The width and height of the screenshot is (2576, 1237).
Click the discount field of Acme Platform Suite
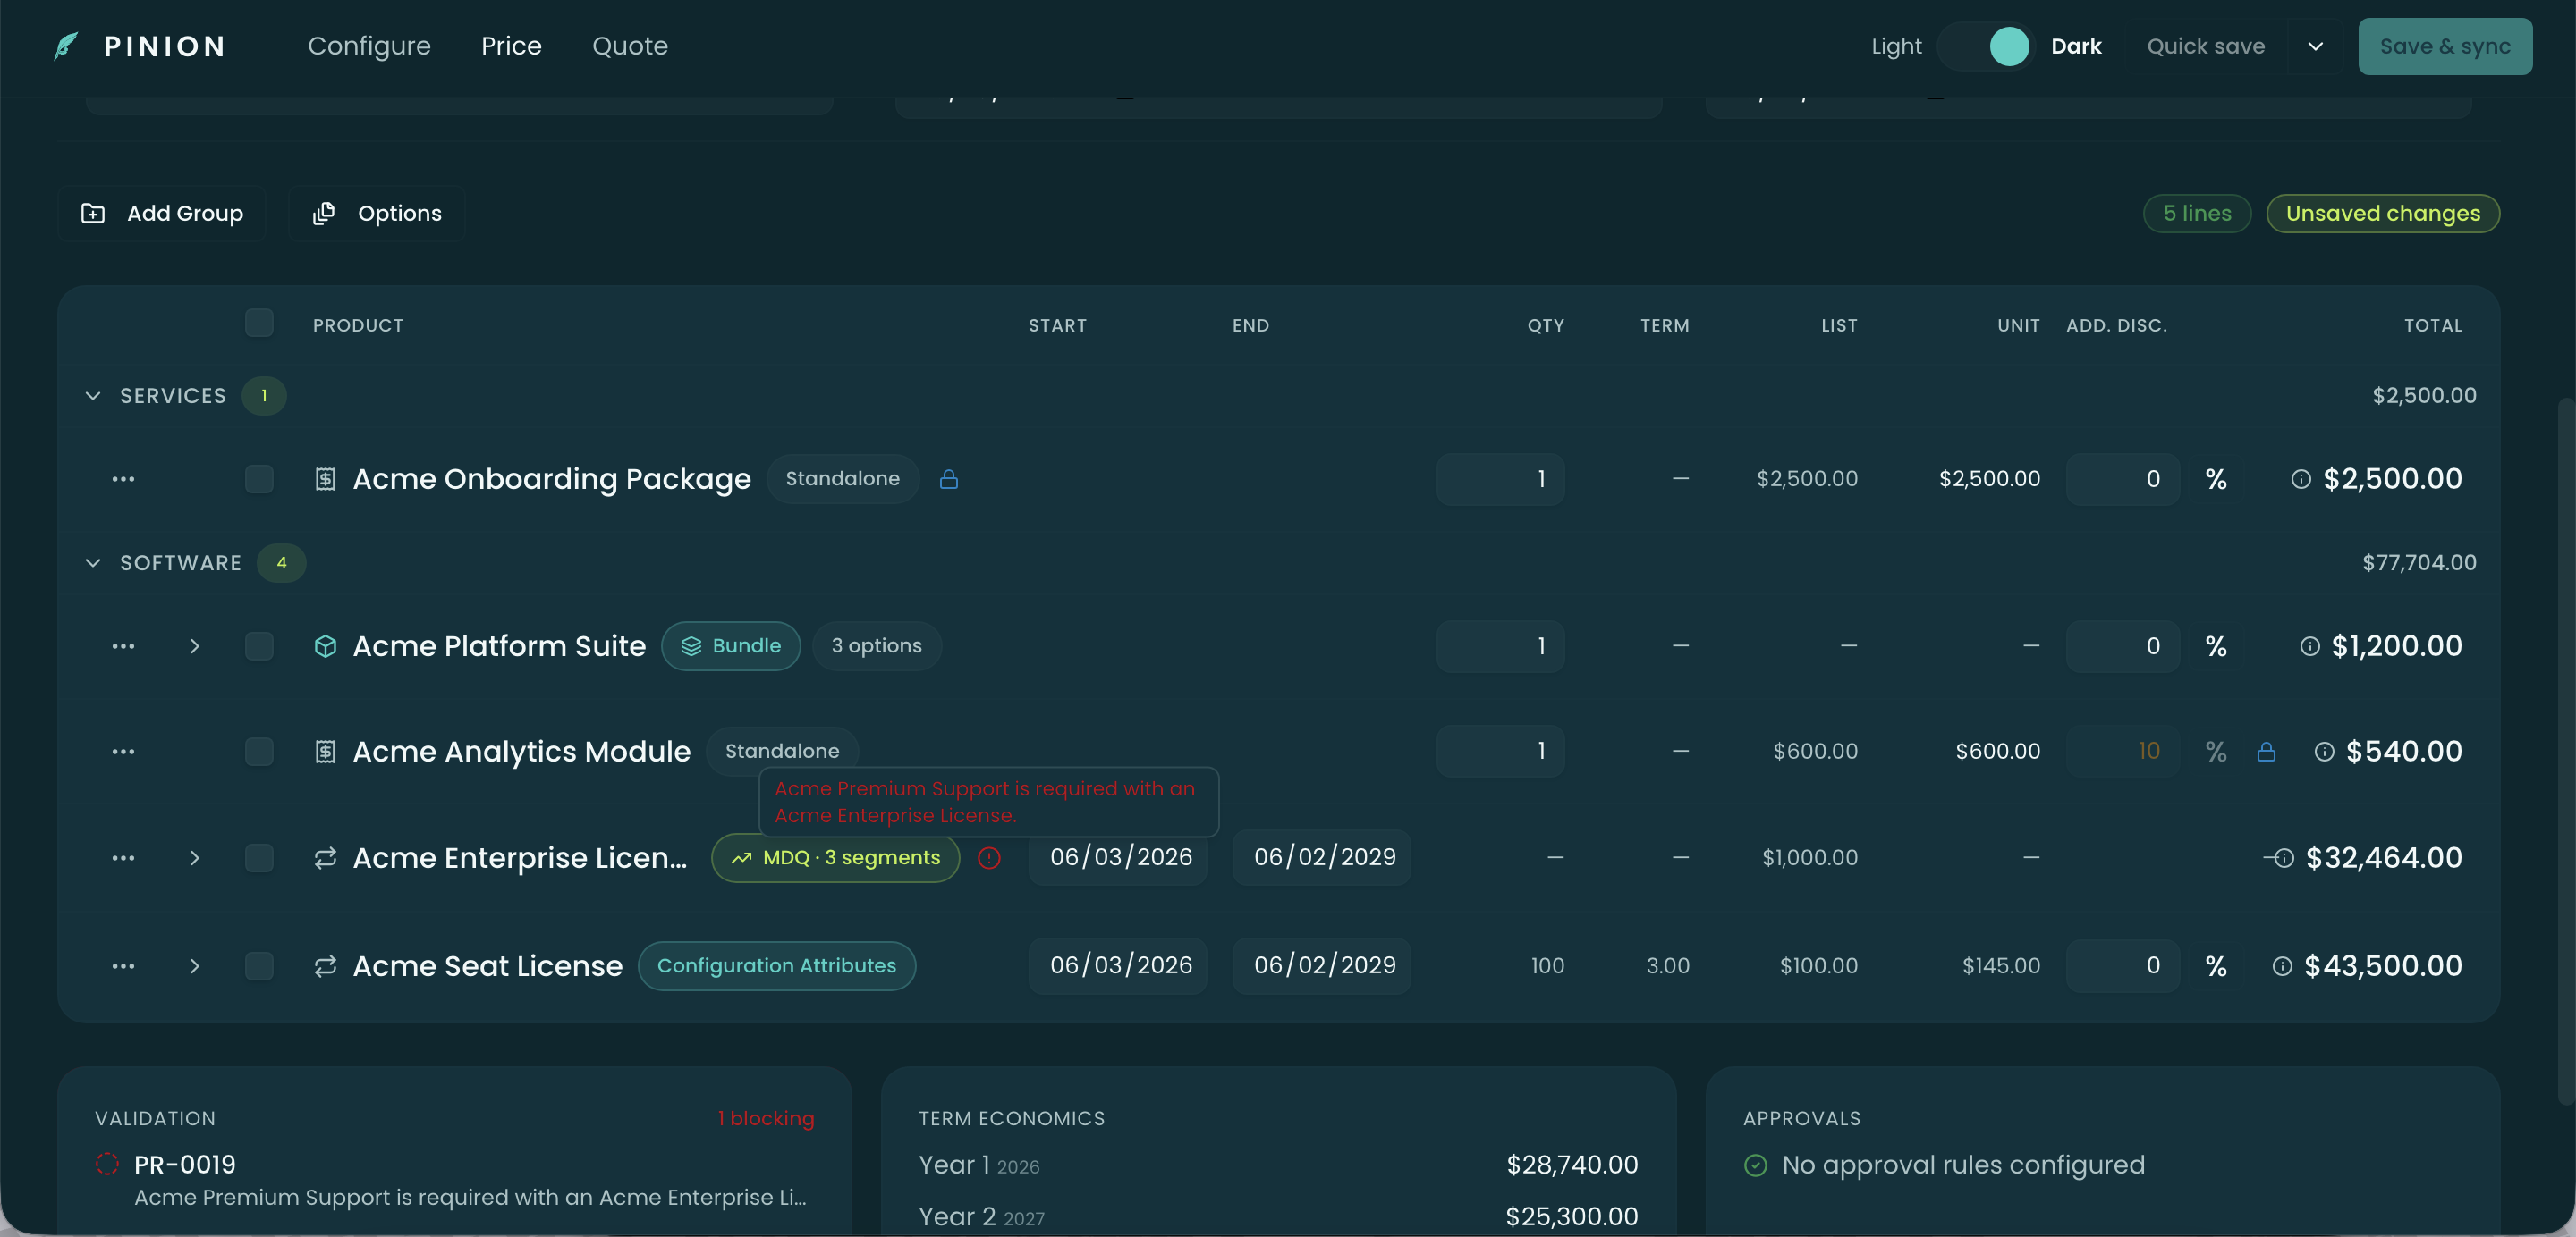[2123, 645]
